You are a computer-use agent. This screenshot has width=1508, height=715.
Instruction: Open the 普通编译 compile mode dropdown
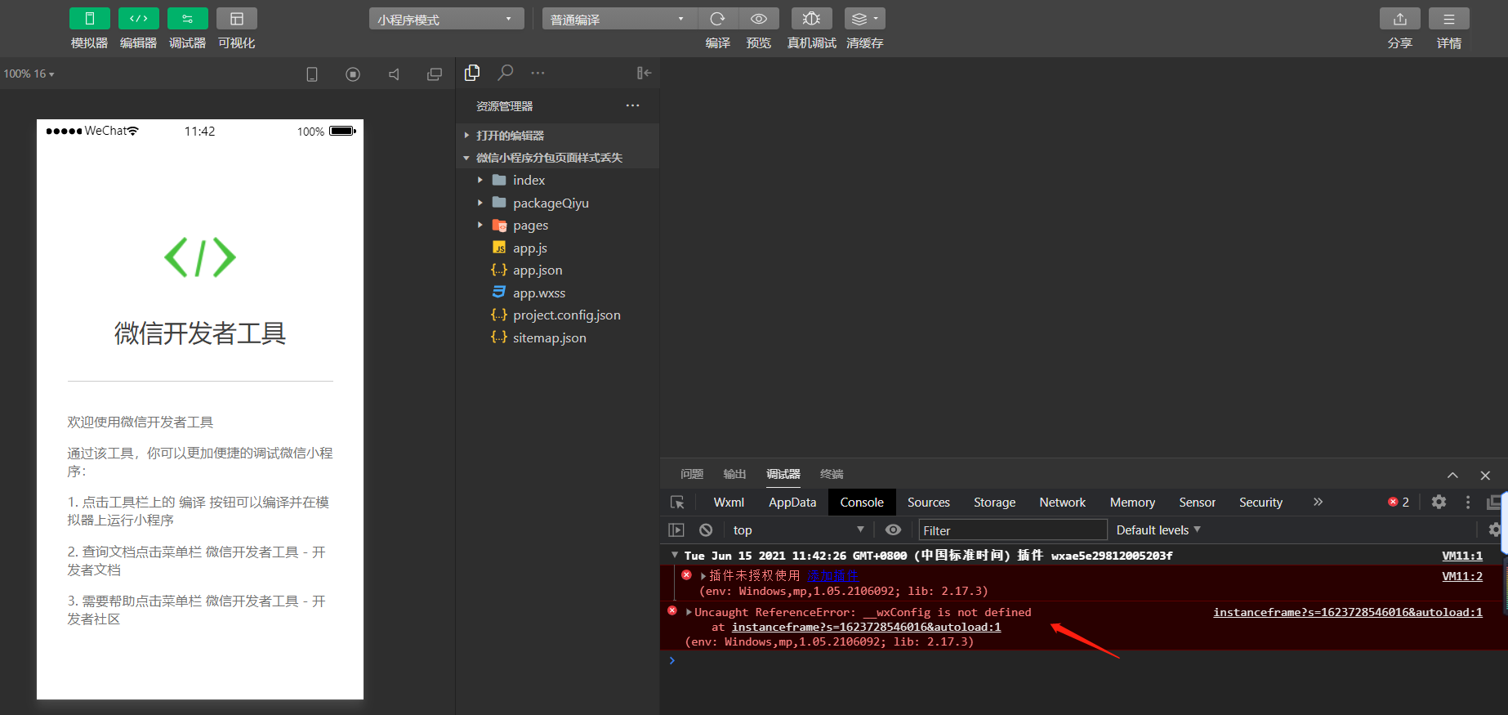tap(620, 19)
